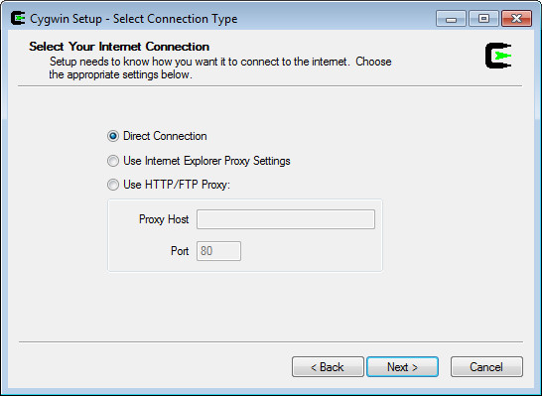Select the Use HTTP/FTP Proxy radio button
542x396 pixels.
click(113, 185)
